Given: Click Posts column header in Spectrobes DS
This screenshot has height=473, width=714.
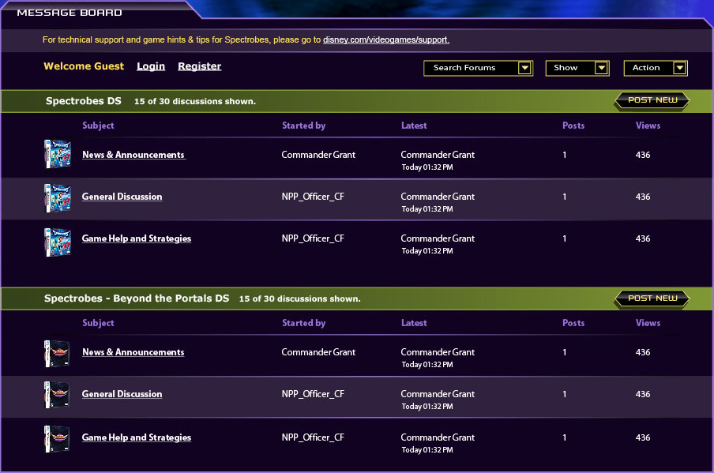Looking at the screenshot, I should point(573,126).
